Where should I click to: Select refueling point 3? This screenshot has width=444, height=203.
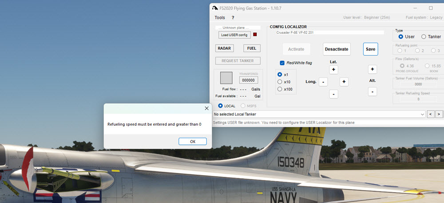(x=433, y=51)
